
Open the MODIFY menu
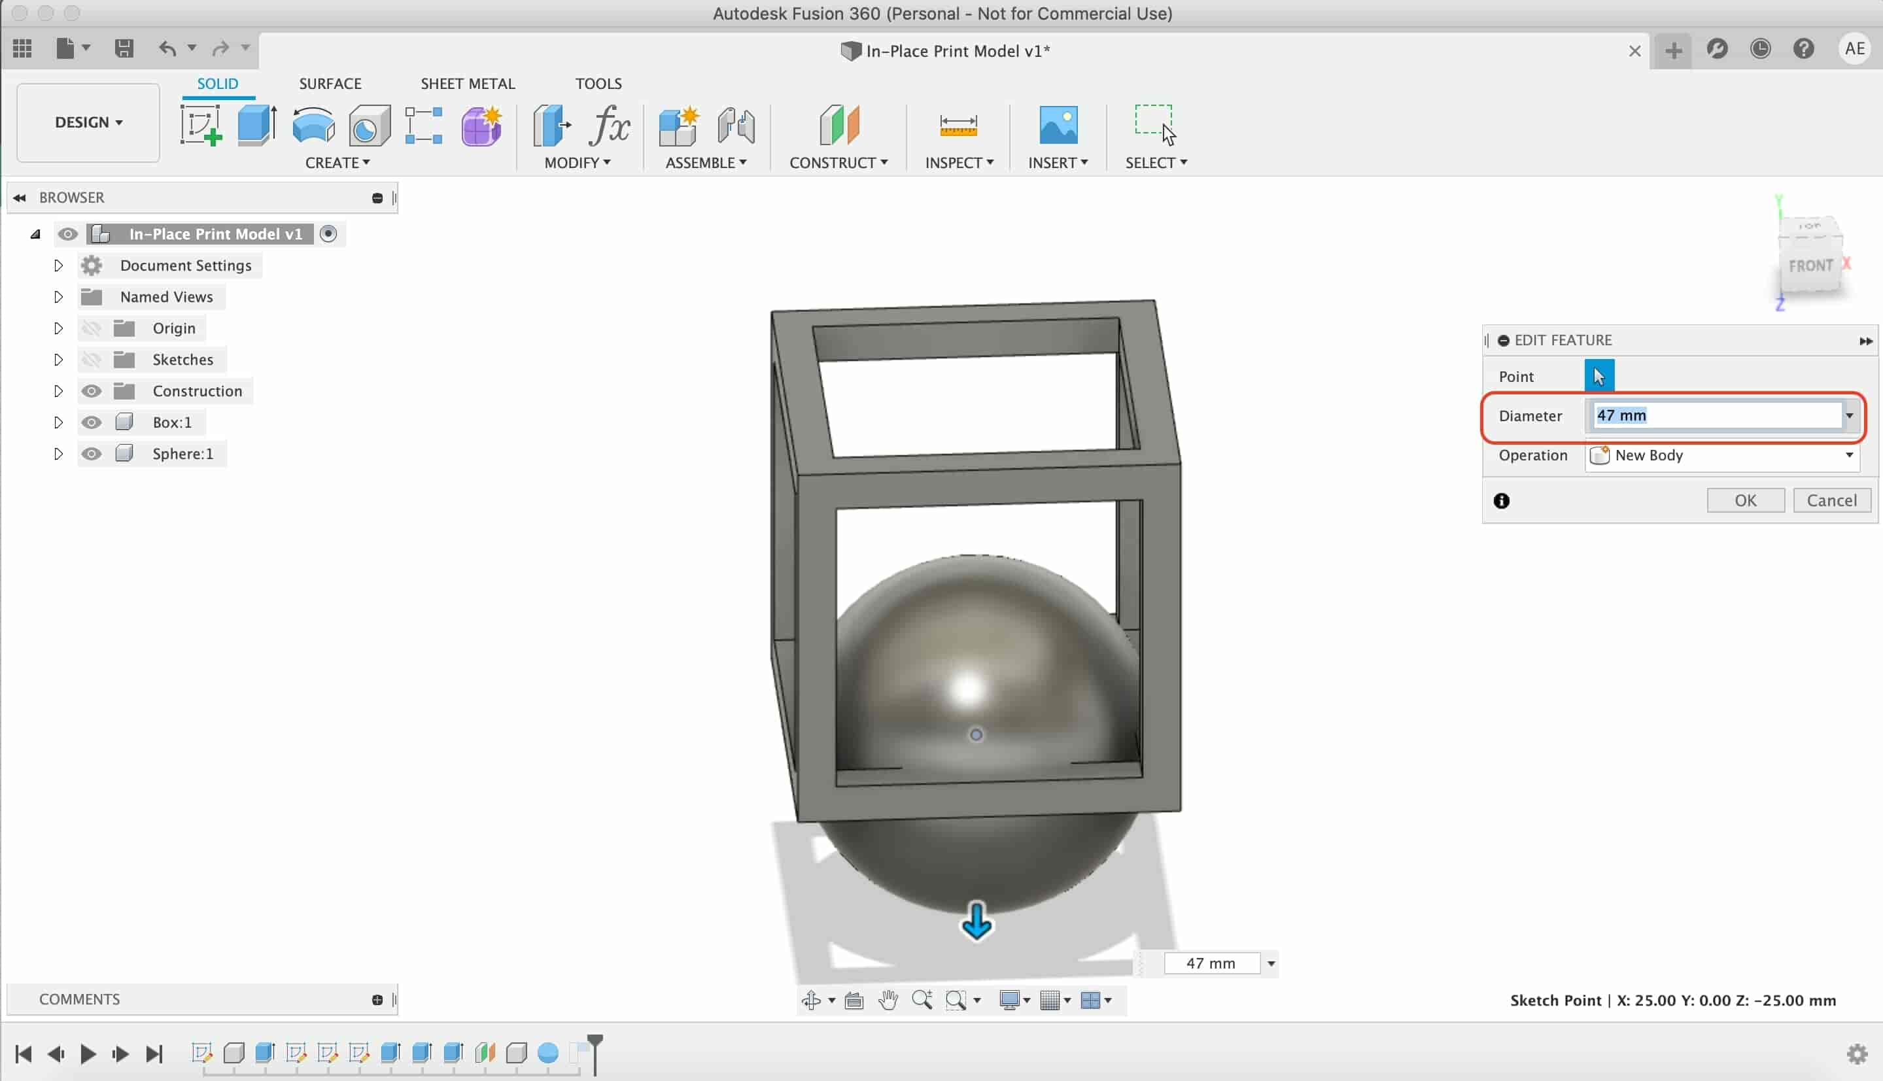(577, 163)
